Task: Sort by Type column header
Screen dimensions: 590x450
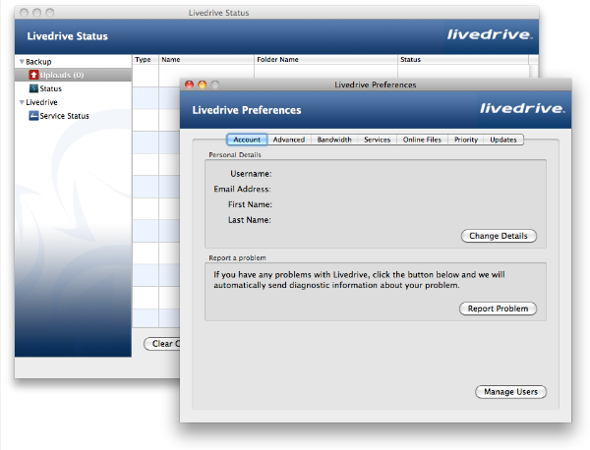Action: click(146, 59)
